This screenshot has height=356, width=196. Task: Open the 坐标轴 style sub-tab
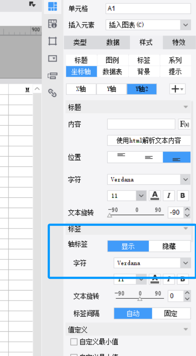click(81, 72)
